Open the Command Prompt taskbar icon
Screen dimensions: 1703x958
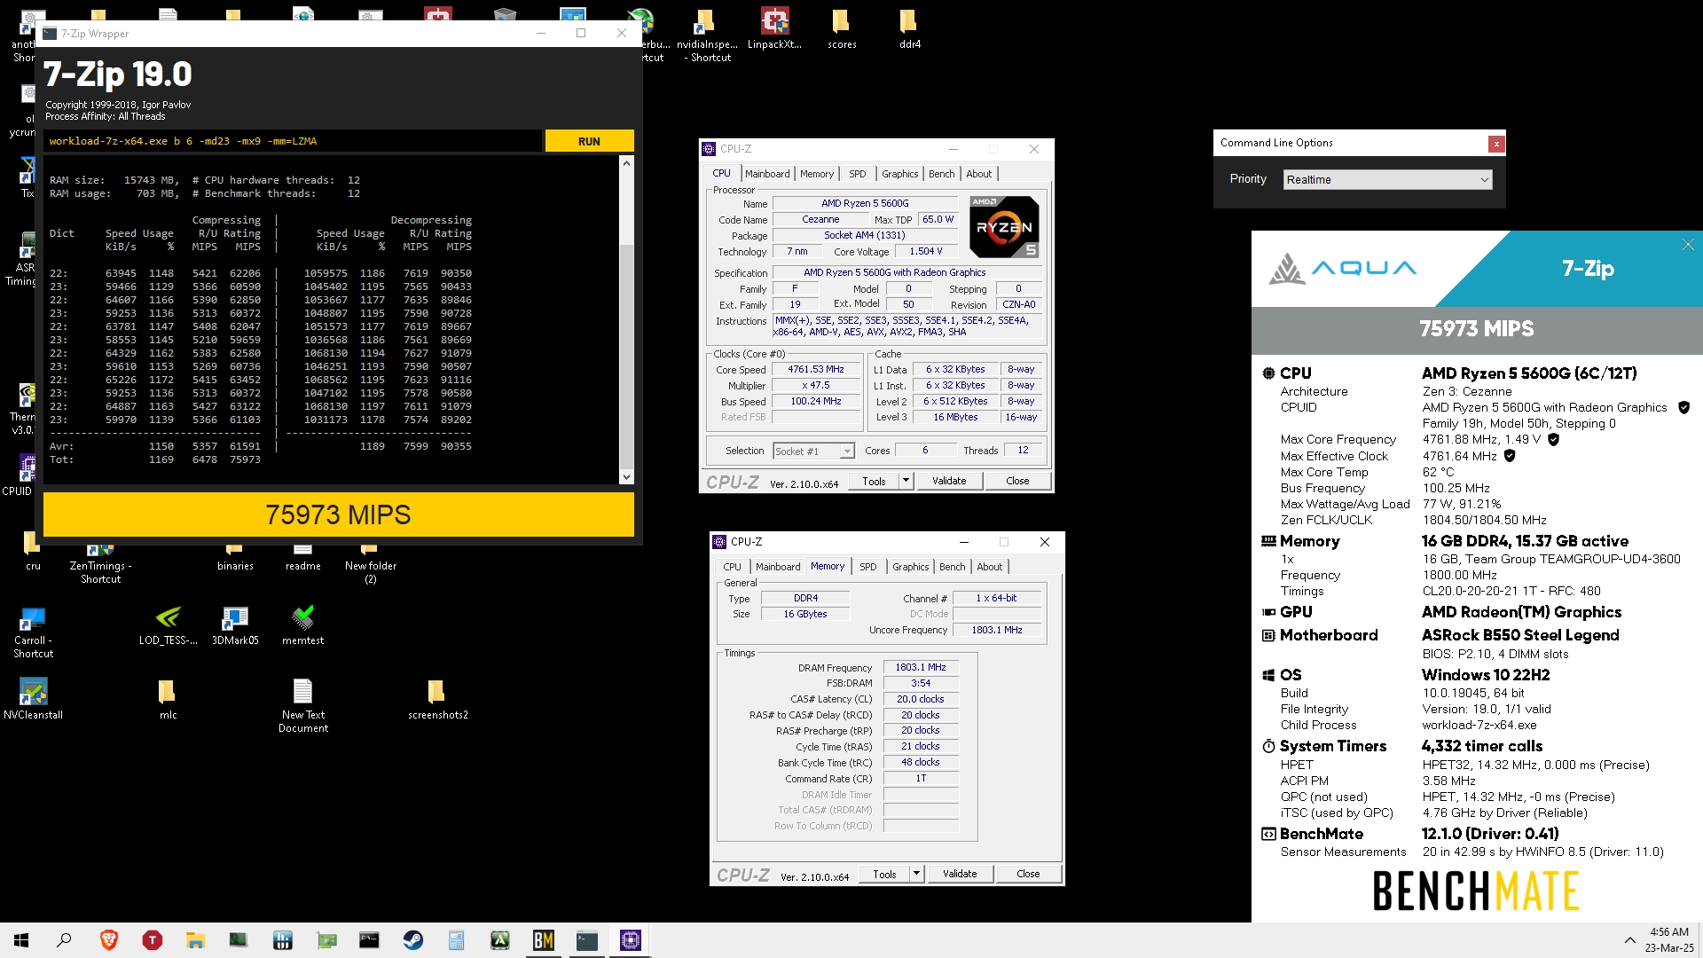pos(369,940)
